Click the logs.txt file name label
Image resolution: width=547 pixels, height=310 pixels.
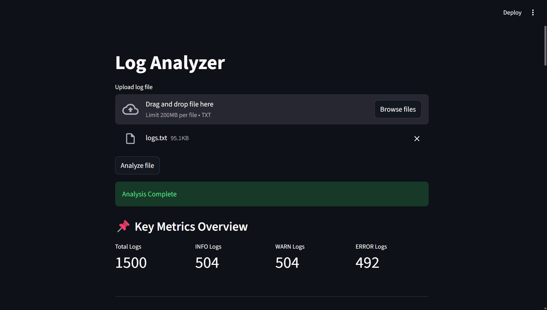click(156, 138)
